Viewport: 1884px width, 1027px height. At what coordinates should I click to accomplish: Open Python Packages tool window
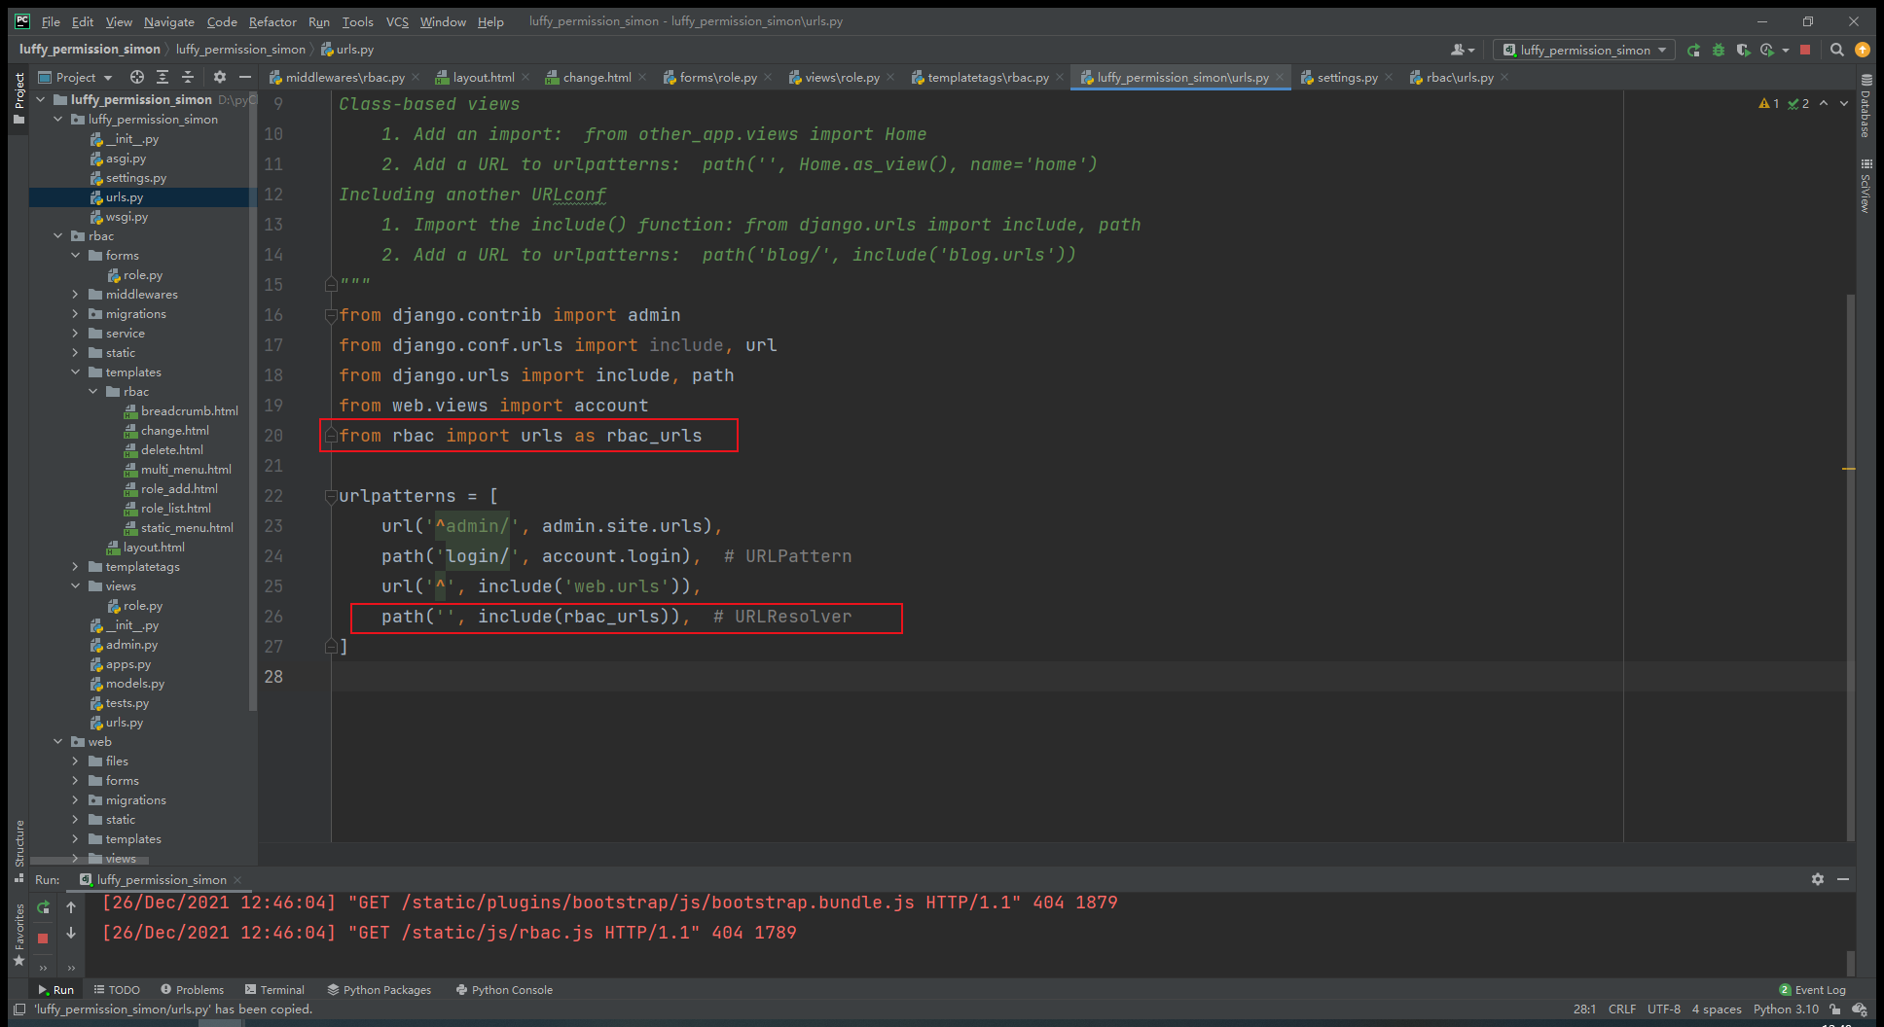(380, 990)
